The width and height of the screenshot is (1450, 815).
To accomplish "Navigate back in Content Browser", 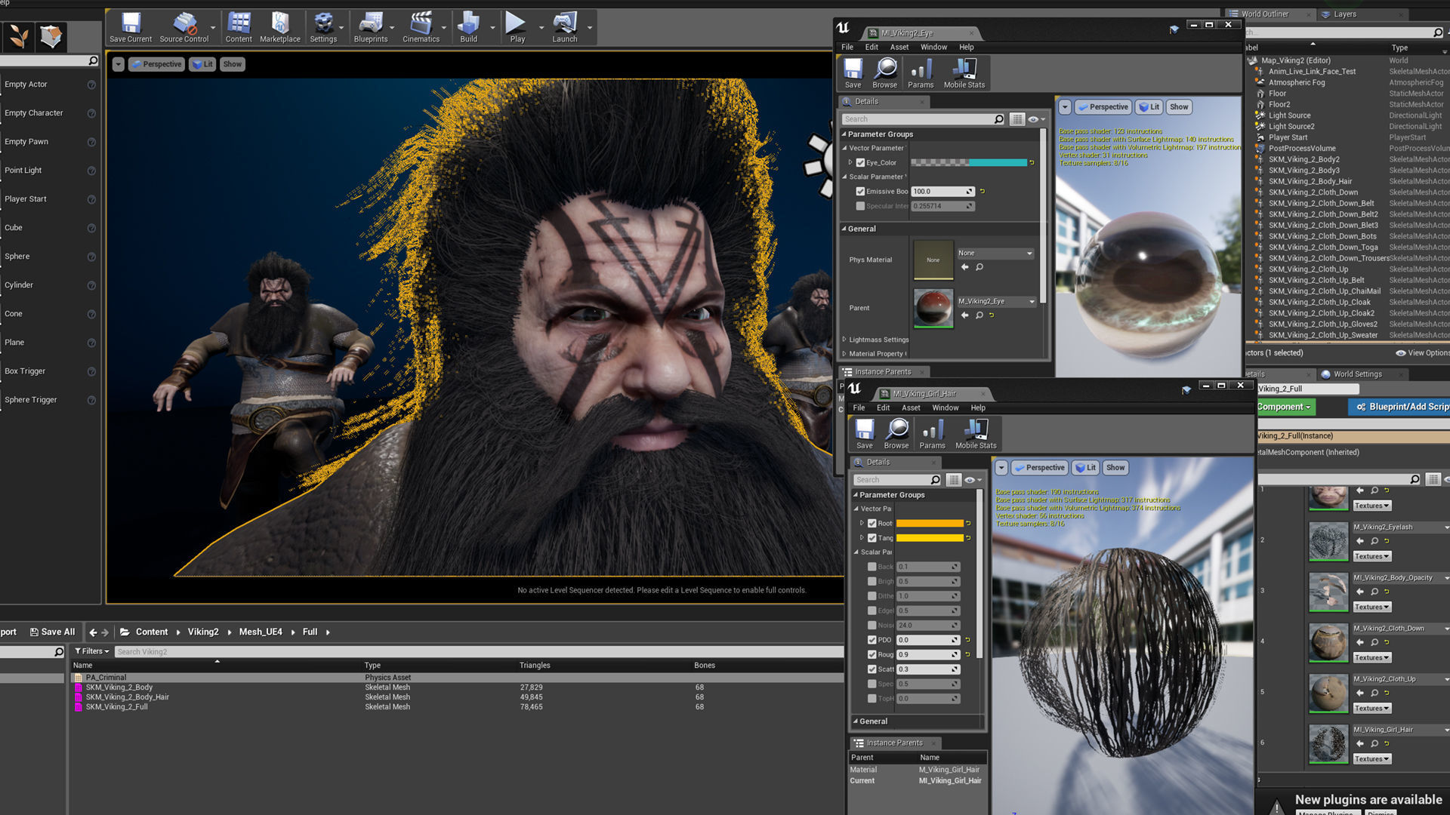I will click(x=93, y=632).
